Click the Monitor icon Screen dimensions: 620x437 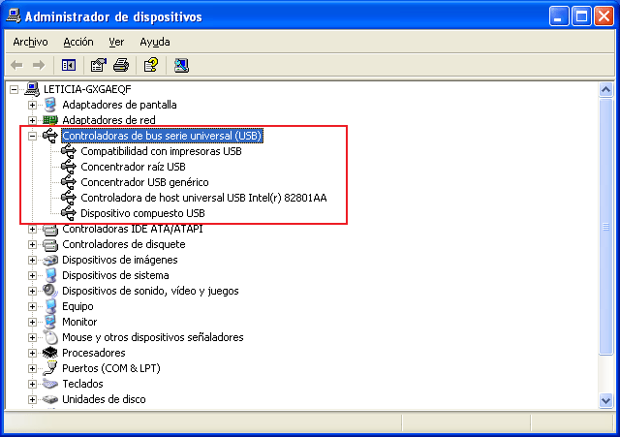50,322
